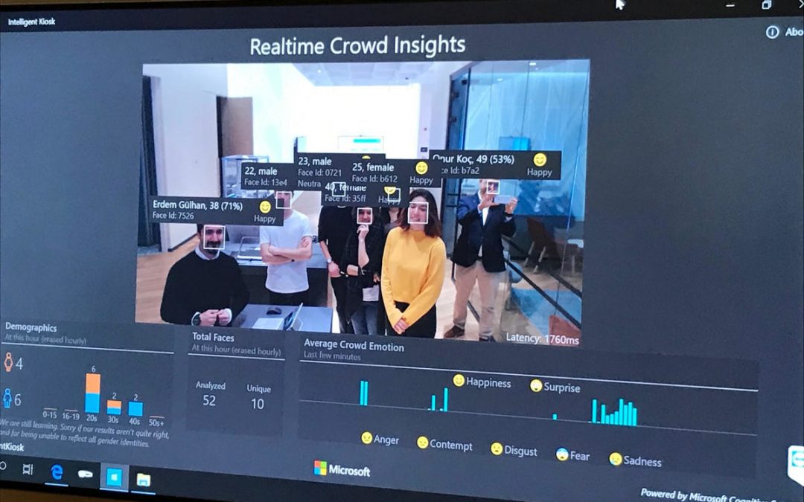Image resolution: width=804 pixels, height=502 pixels.
Task: Click the "Realtime Crowd Insights" heading
Action: click(357, 45)
